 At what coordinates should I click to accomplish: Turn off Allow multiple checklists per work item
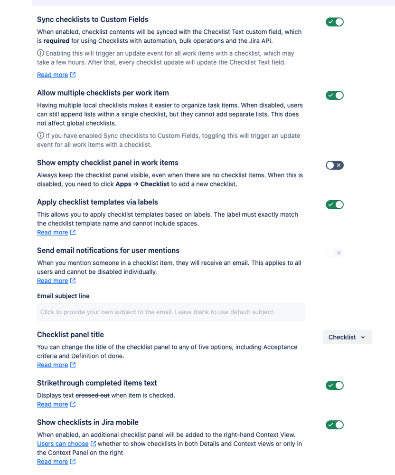tap(335, 96)
